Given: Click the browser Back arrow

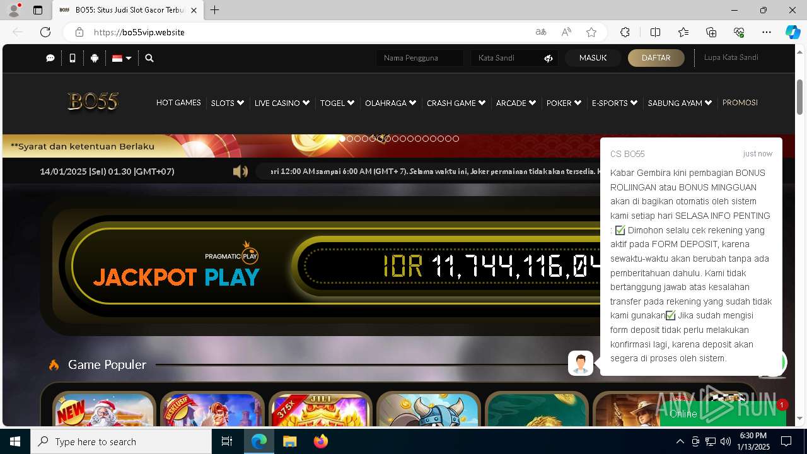Looking at the screenshot, I should click(18, 32).
